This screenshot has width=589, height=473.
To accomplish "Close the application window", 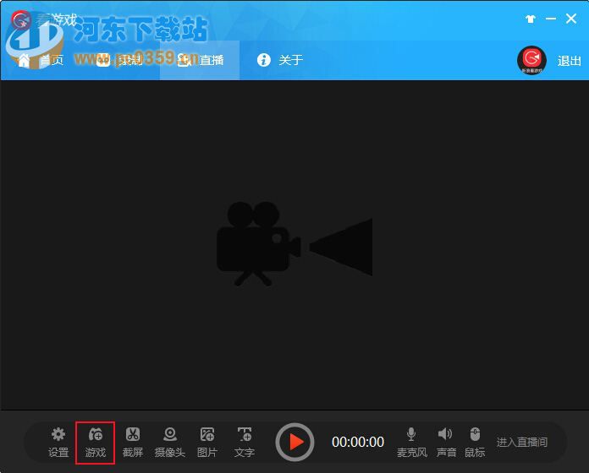I will [x=571, y=19].
